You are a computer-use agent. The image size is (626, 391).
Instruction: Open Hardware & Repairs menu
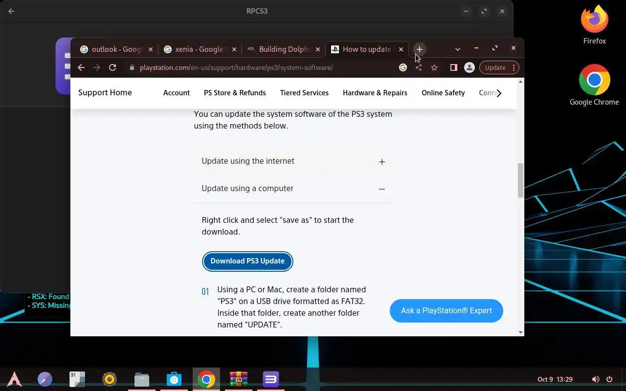point(375,93)
